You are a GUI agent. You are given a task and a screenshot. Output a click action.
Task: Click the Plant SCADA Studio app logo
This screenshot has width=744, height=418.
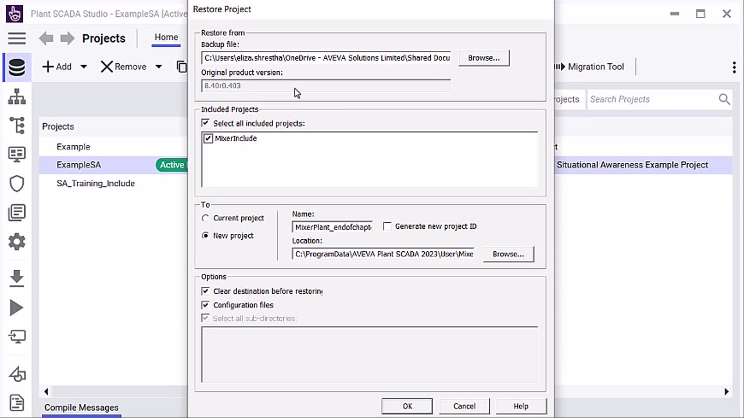(14, 14)
